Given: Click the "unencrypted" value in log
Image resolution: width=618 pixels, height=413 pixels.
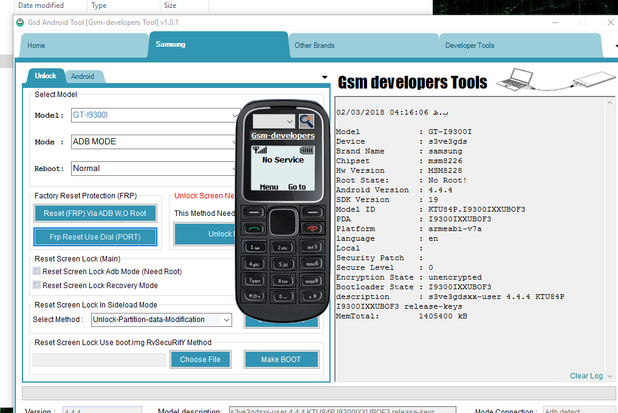Looking at the screenshot, I should click(455, 277).
